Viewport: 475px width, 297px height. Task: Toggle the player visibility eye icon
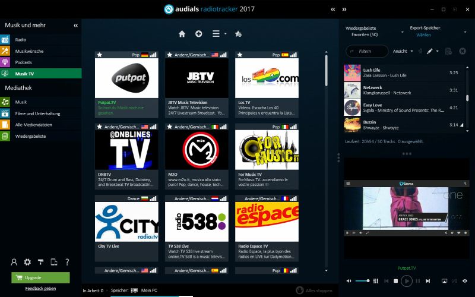465,281
